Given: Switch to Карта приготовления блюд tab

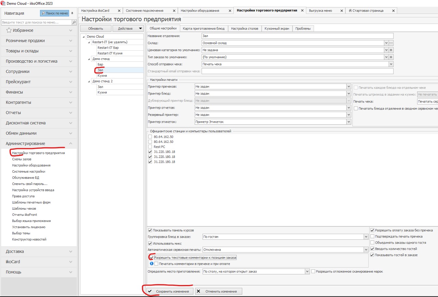Looking at the screenshot, I should (204, 28).
